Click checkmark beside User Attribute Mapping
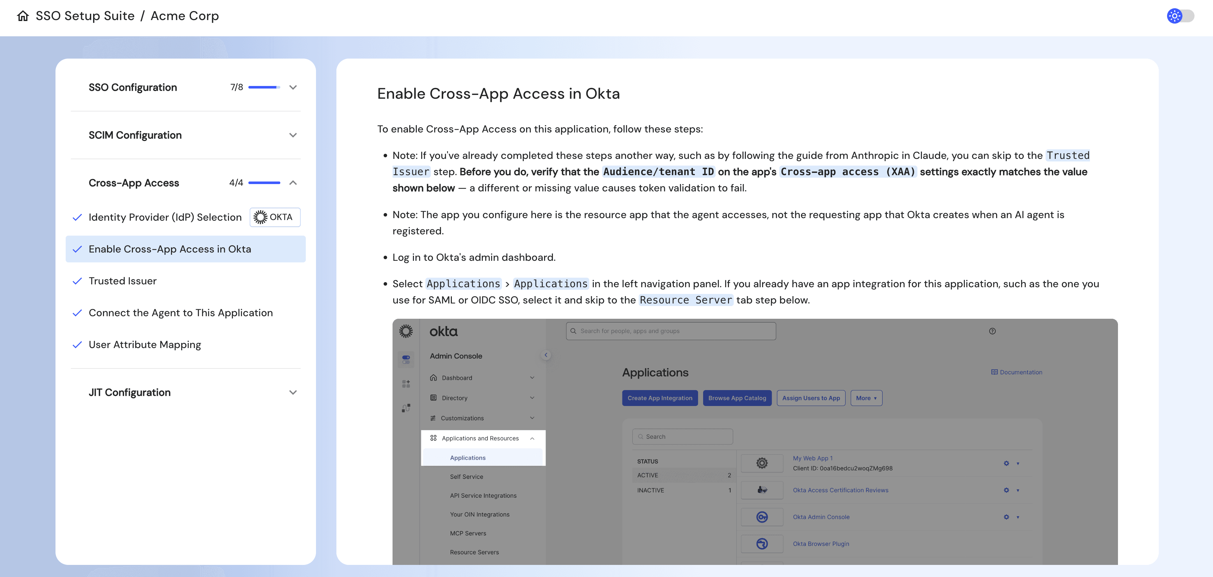This screenshot has width=1213, height=577. click(77, 345)
